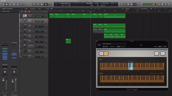This screenshot has height=96, width=172.
Task: Click the Stop transport button
Action: click(42, 5)
